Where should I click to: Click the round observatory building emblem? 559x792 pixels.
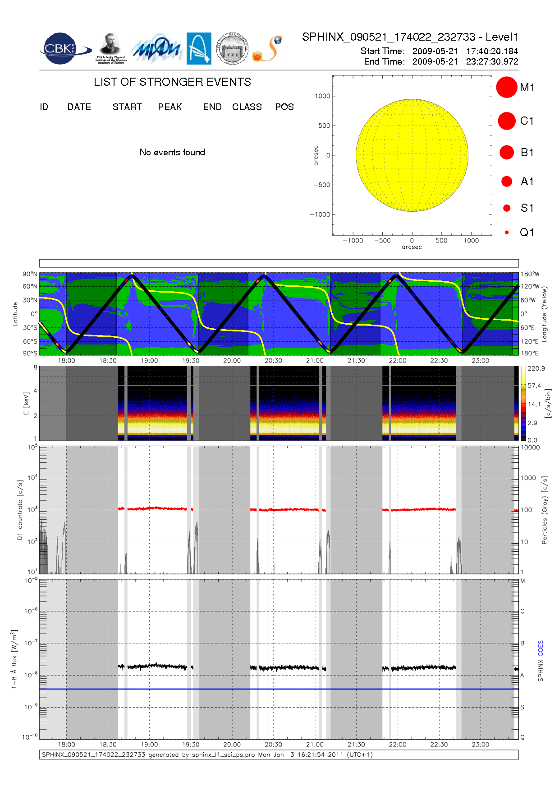click(x=232, y=48)
